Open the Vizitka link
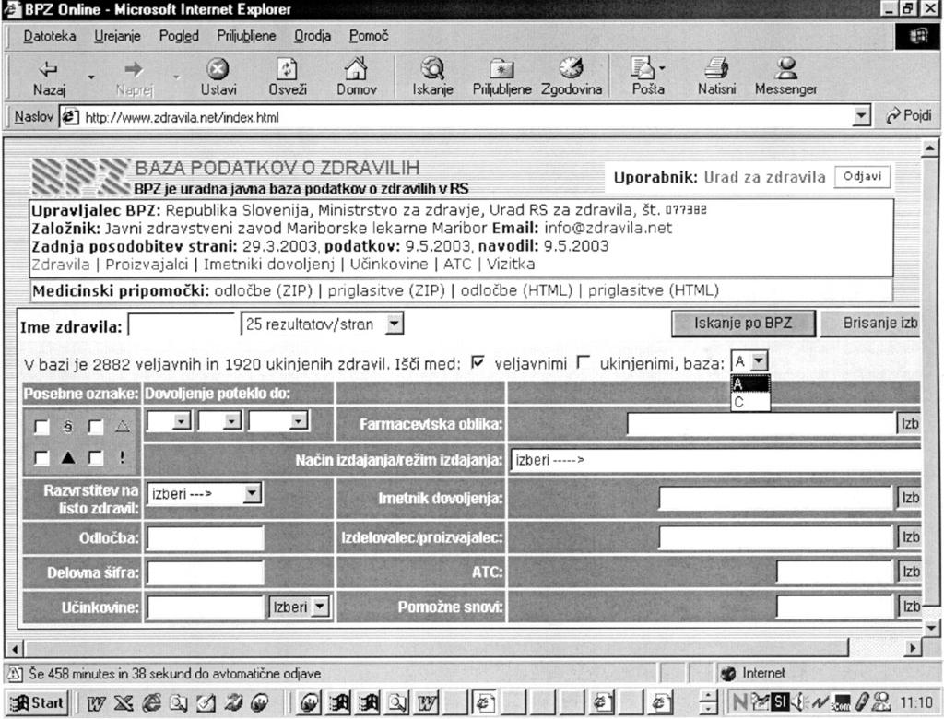Image resolution: width=944 pixels, height=719 pixels. click(x=511, y=265)
